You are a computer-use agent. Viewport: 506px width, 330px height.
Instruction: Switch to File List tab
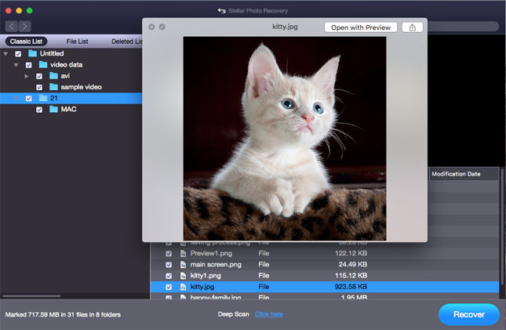coord(77,42)
